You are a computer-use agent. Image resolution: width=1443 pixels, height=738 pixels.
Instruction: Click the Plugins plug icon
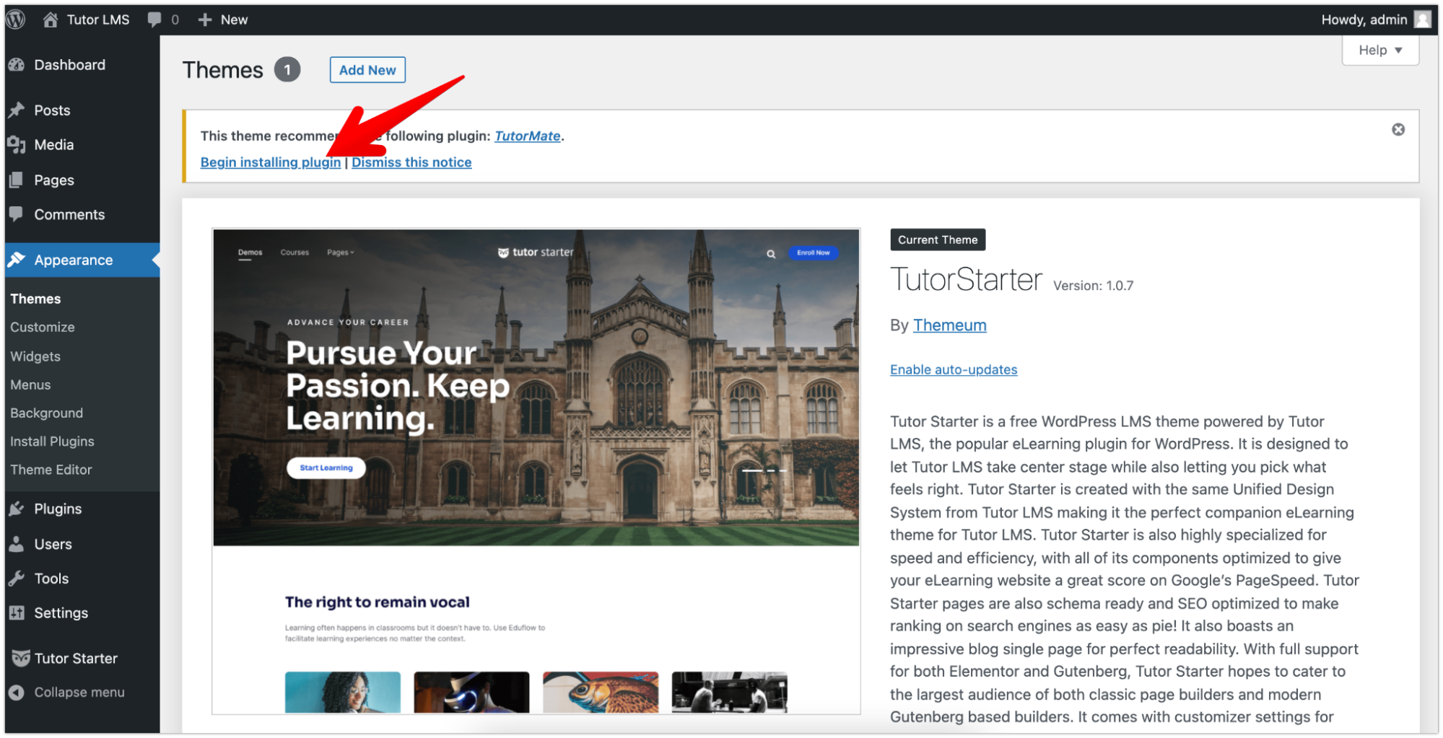click(17, 509)
